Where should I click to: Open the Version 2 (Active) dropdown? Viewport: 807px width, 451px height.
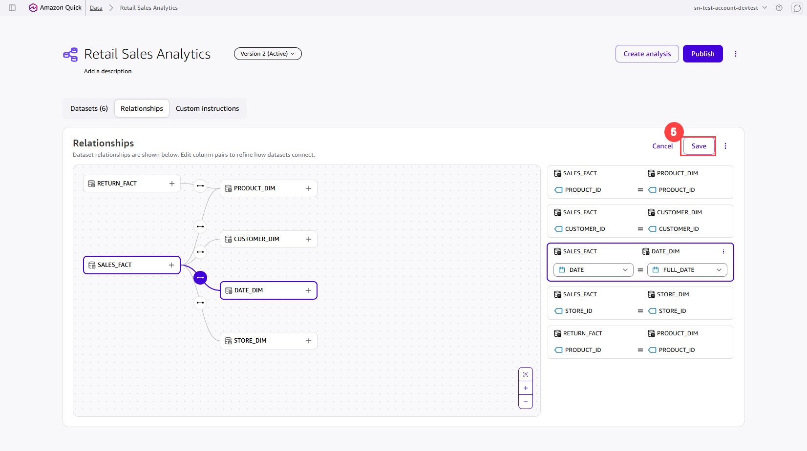[268, 54]
